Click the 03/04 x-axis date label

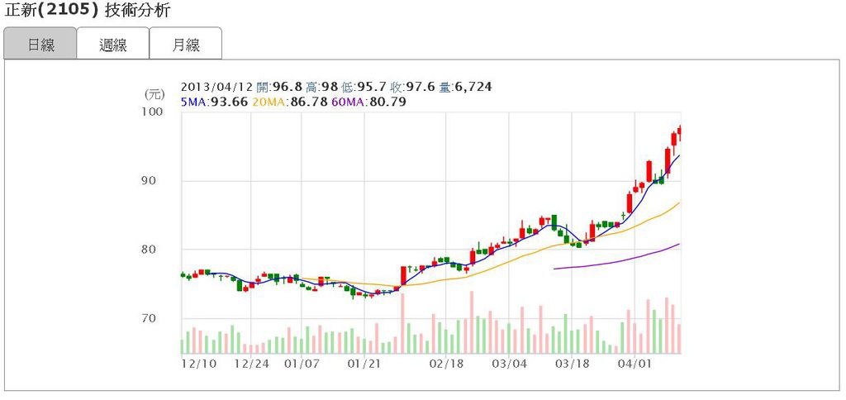[509, 364]
